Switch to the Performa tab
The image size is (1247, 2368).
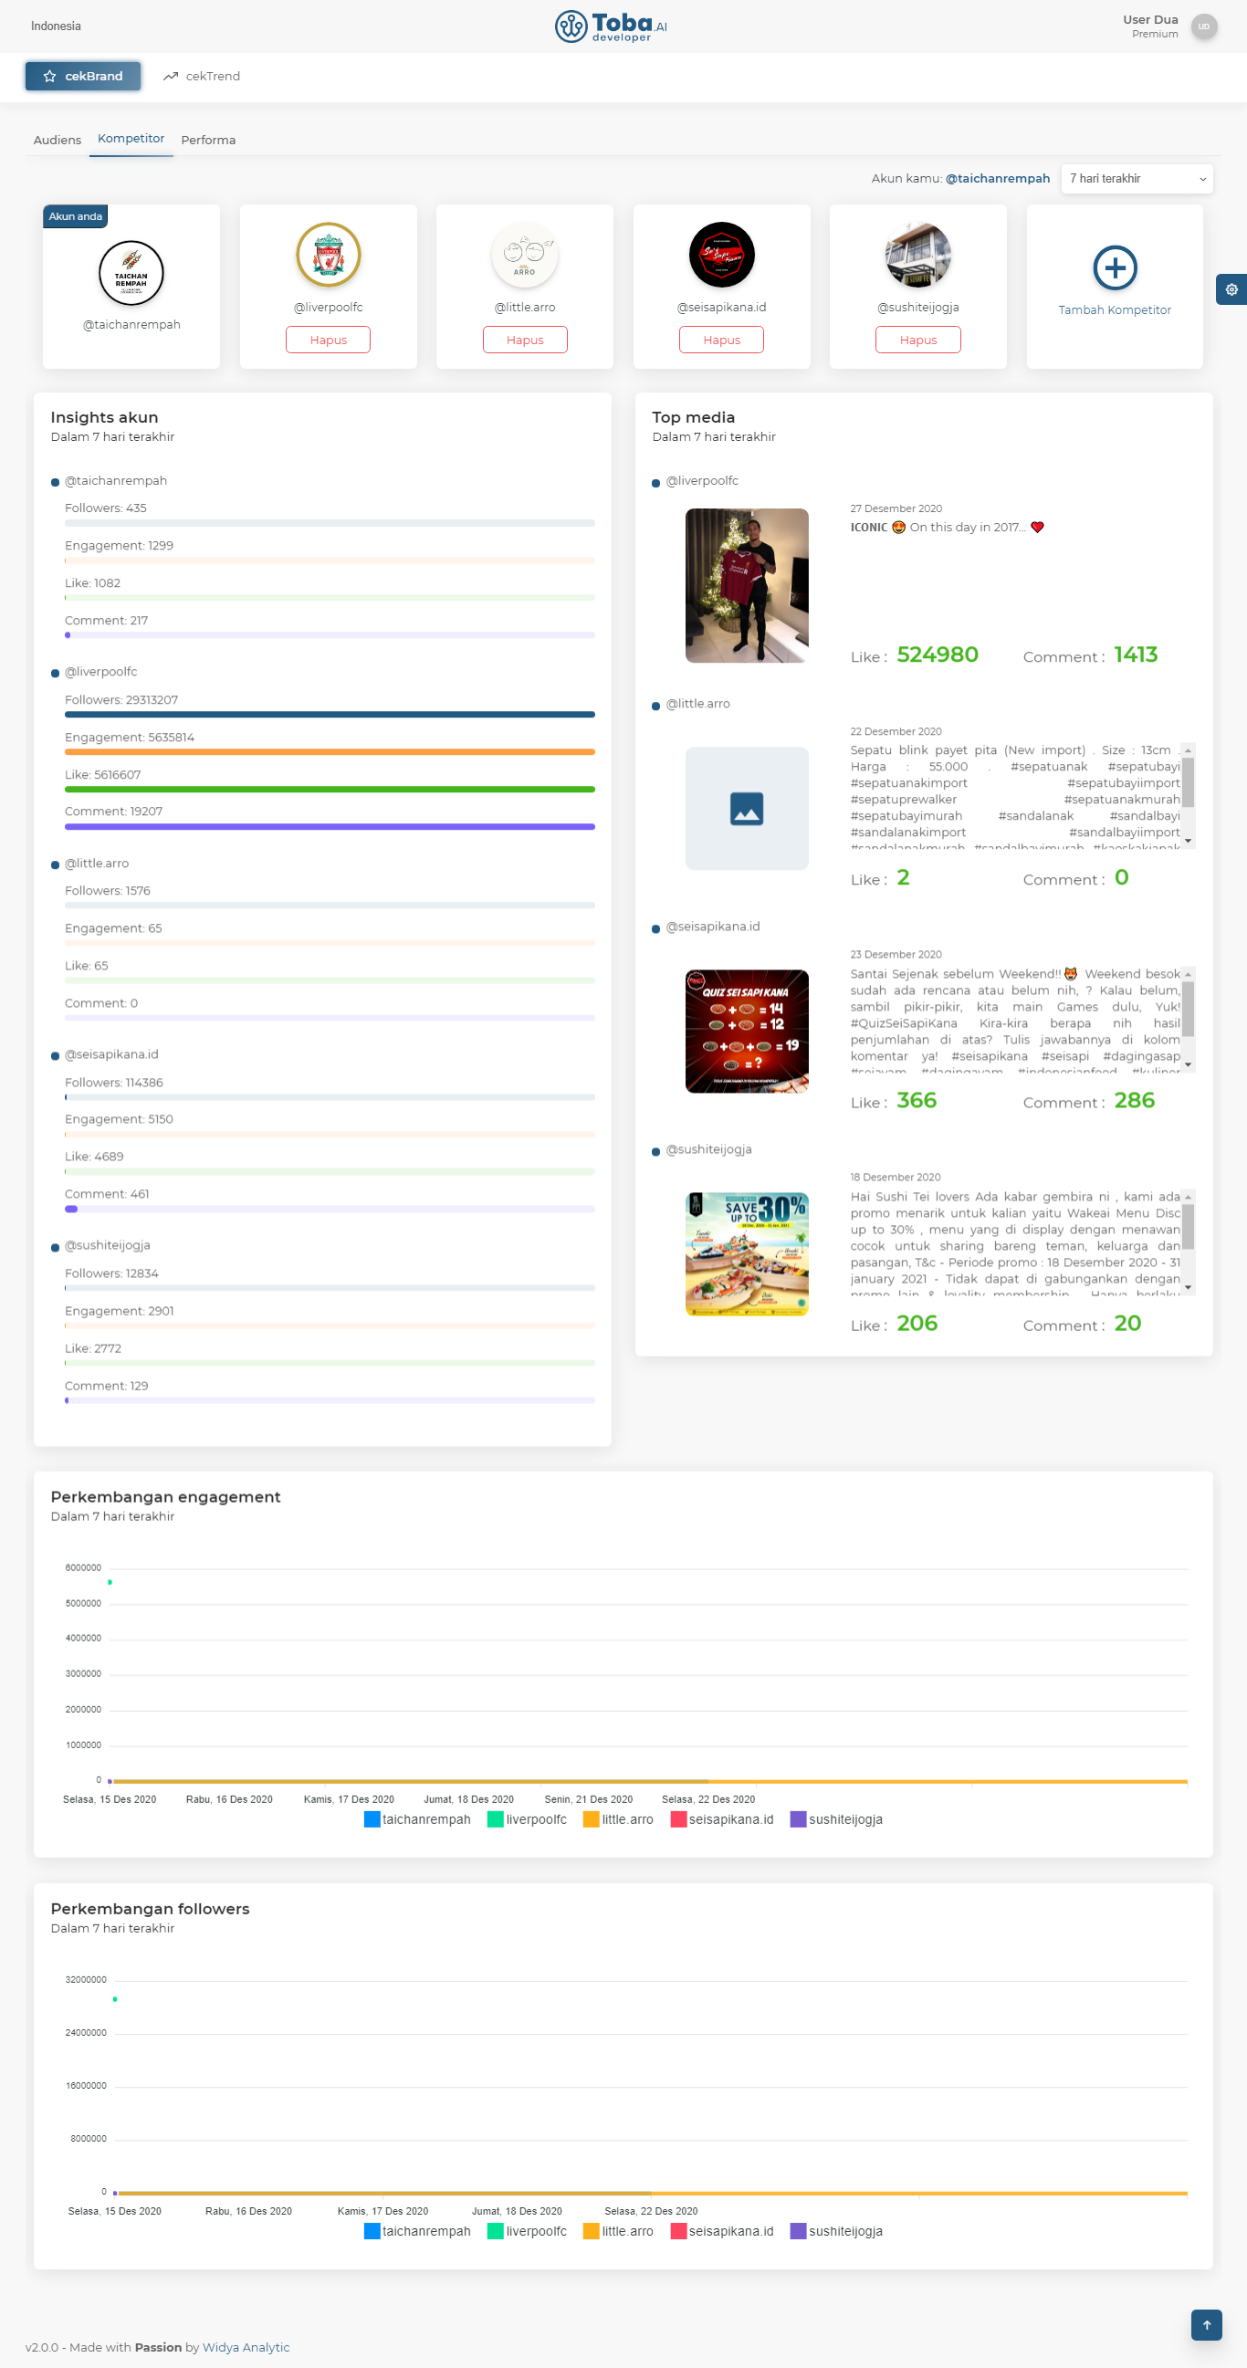[x=207, y=140]
